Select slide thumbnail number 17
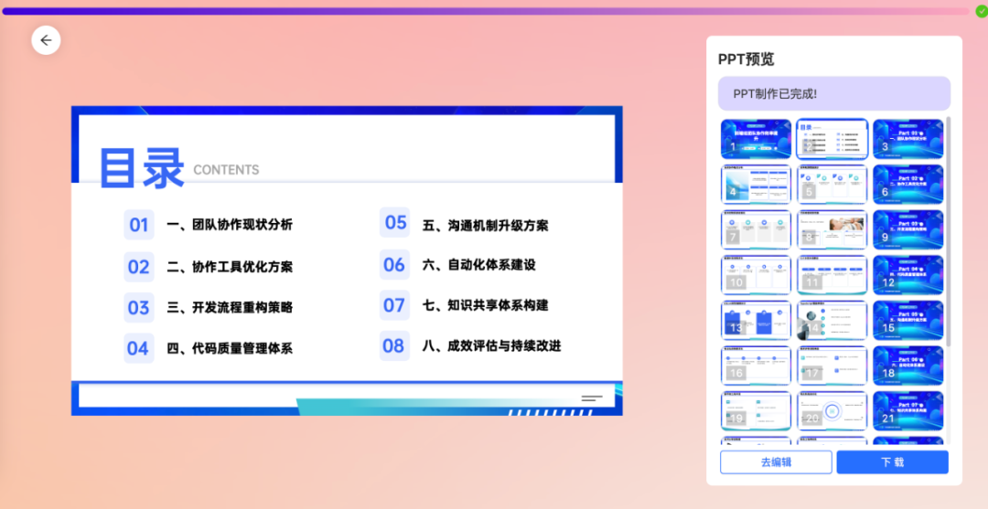988x509 pixels. point(832,365)
